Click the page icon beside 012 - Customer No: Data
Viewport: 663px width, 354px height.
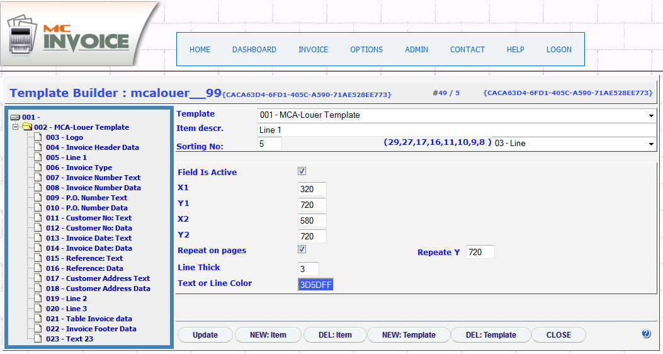[38, 228]
